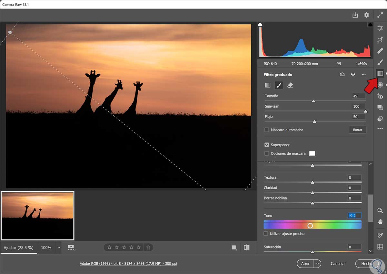Click the Borrar button
The width and height of the screenshot is (387, 274).
pyautogui.click(x=357, y=130)
